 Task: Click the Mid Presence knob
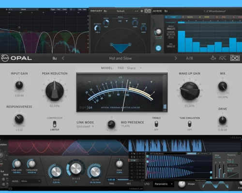coord(111,124)
